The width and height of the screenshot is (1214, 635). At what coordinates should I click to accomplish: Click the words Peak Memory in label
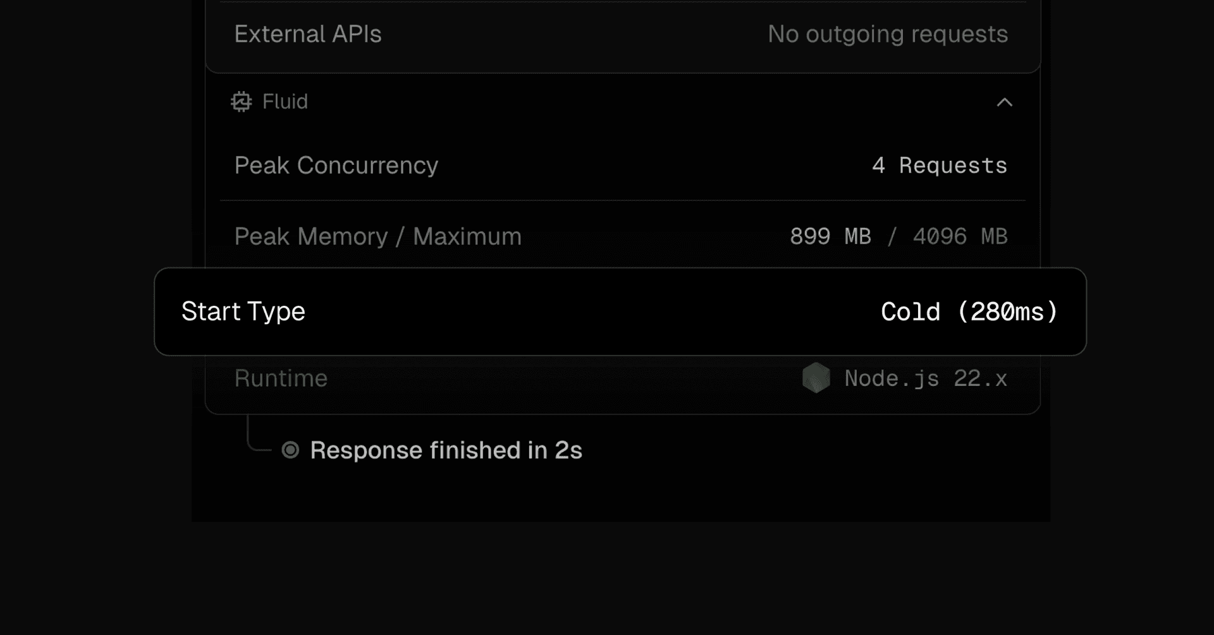coord(311,236)
